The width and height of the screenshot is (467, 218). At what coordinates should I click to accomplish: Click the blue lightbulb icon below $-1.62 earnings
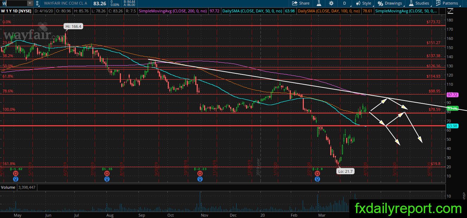pyautogui.click(x=16, y=179)
